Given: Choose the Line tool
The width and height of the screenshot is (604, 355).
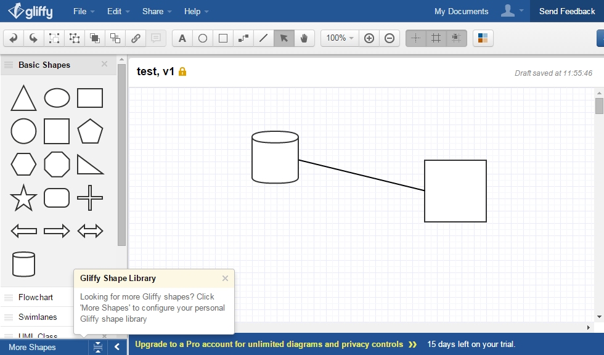Looking at the screenshot, I should point(264,38).
